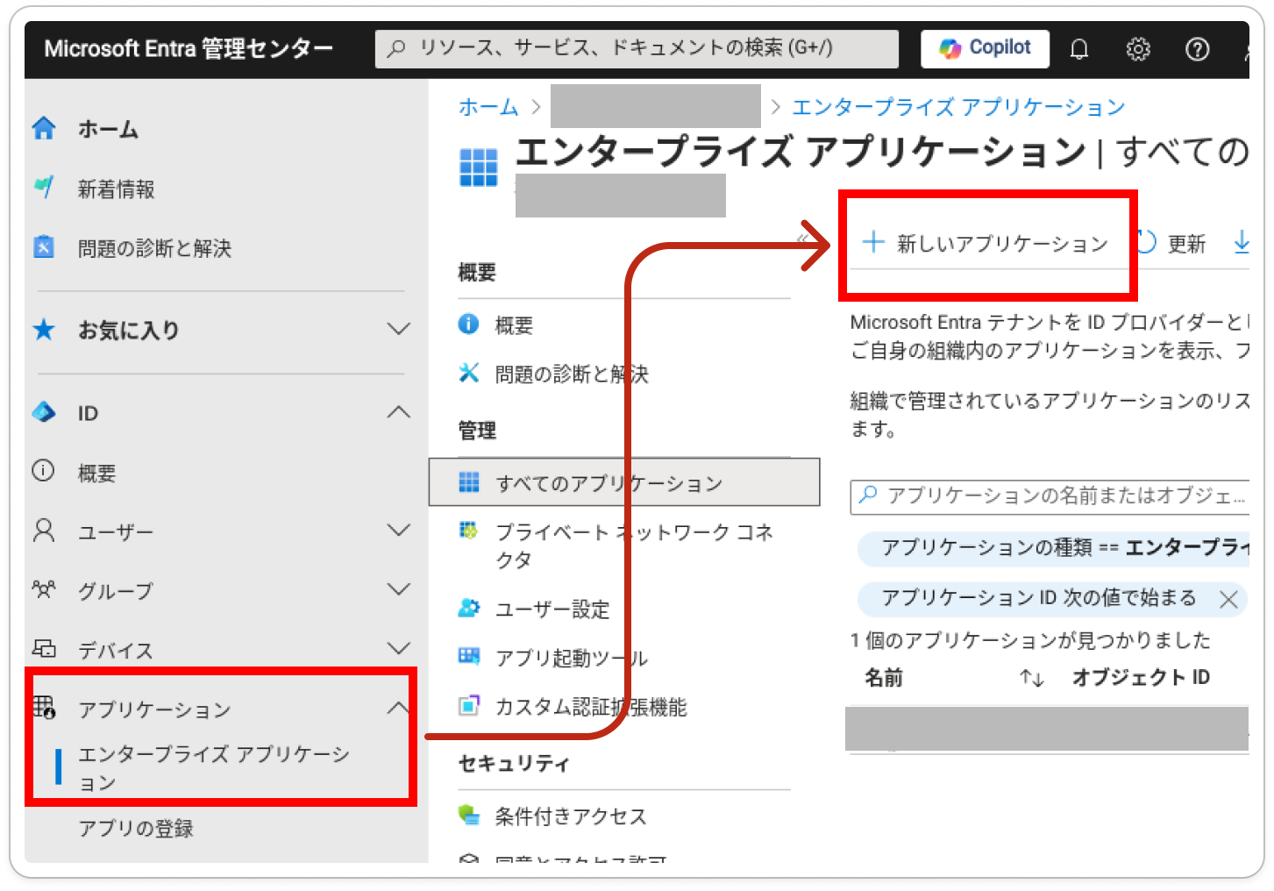Click the download arrow icon in toolbar
The height and width of the screenshot is (891, 1274).
tap(1242, 241)
